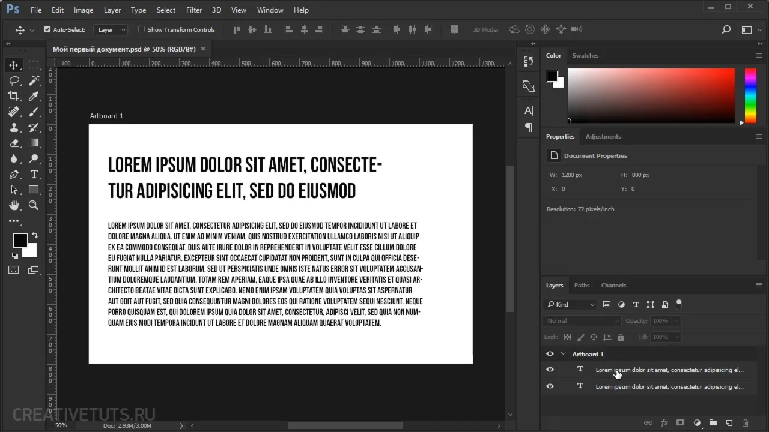
Task: Select the Eyedropper tool
Action: (34, 96)
